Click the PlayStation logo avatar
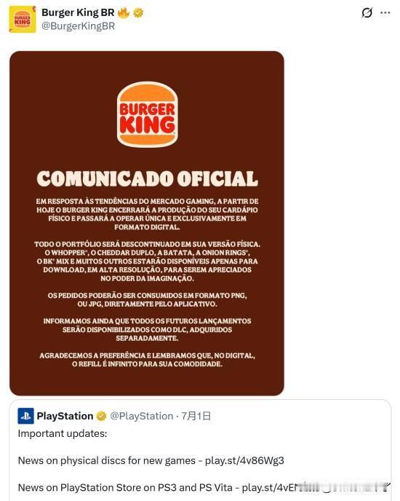 tap(25, 416)
